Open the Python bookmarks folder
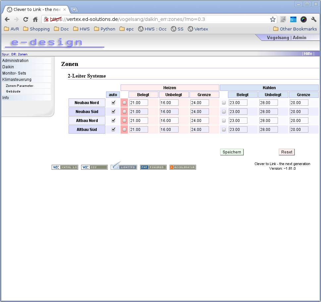The height and width of the screenshot is (302, 321). pyautogui.click(x=105, y=29)
